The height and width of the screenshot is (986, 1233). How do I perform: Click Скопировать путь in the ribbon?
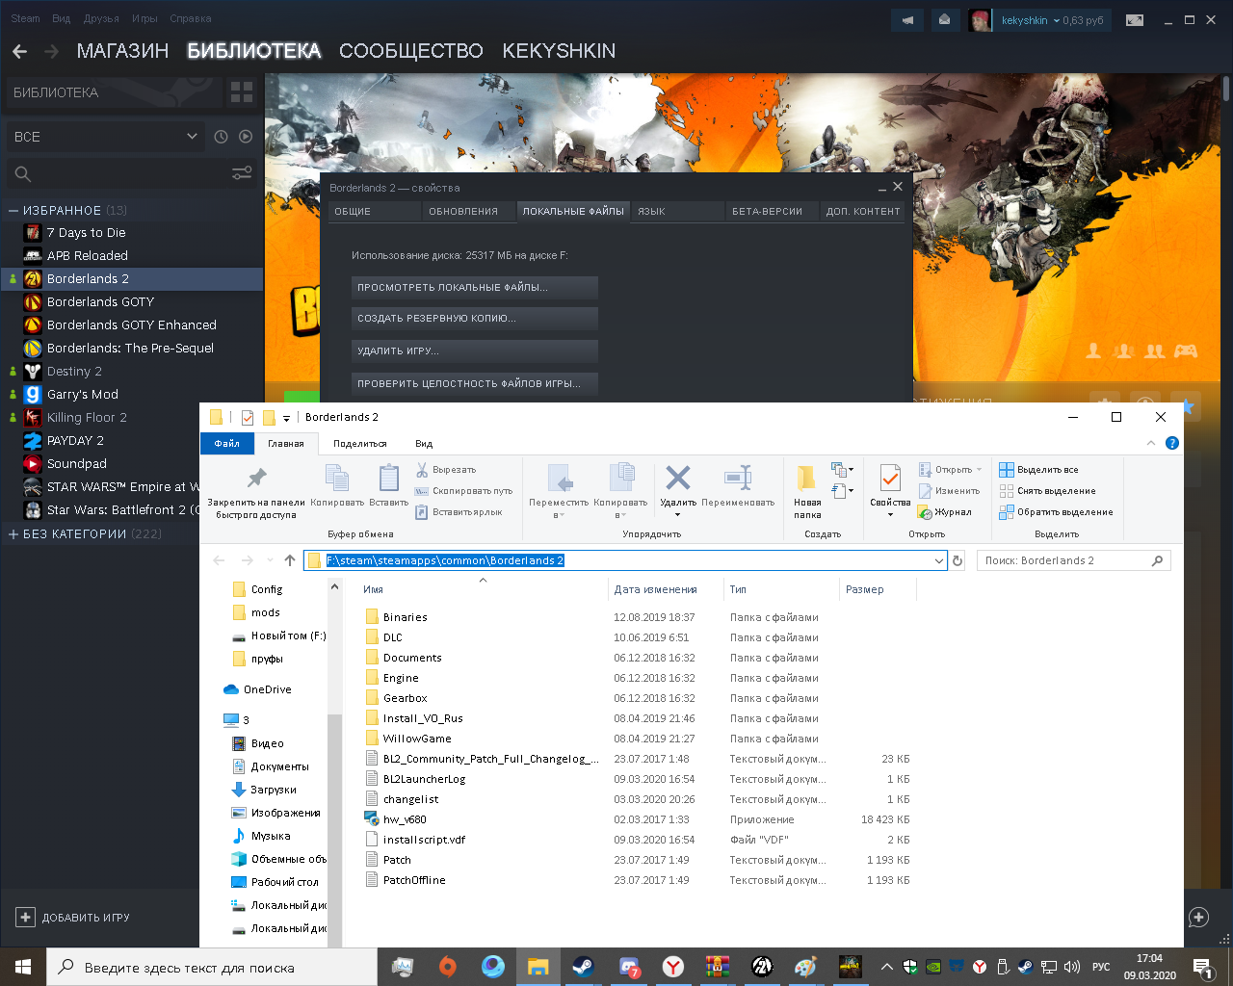pos(464,491)
